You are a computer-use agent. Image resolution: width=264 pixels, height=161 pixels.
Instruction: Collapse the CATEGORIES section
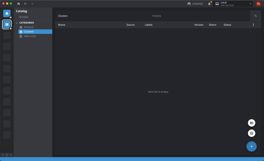pyautogui.click(x=16, y=22)
